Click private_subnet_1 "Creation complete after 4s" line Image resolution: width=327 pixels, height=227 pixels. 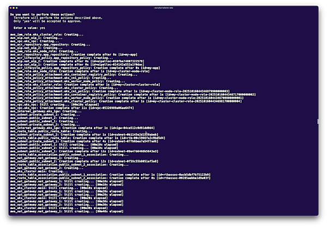pyautogui.click(x=84, y=141)
